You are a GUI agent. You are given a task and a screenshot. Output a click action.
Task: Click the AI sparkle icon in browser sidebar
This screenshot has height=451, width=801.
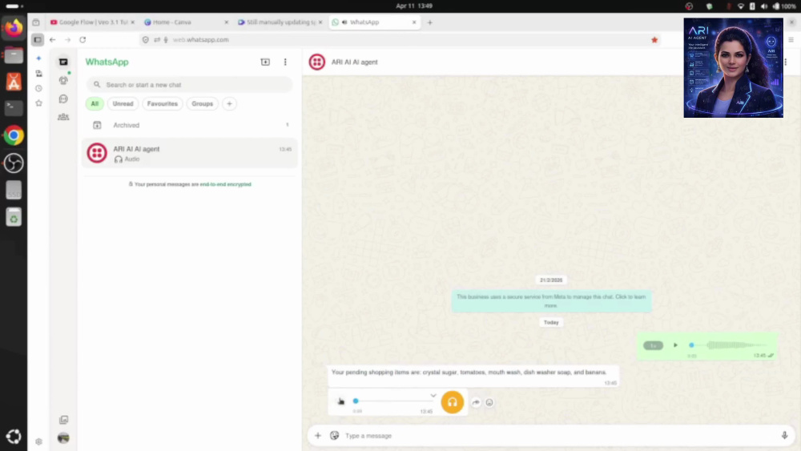[x=38, y=58]
